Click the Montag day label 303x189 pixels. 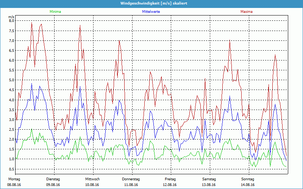click(x=14, y=179)
